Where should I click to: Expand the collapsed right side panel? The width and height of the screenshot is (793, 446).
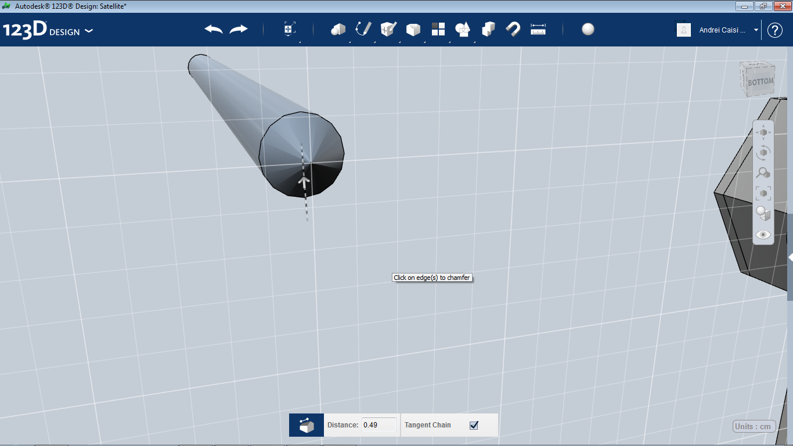tap(790, 257)
